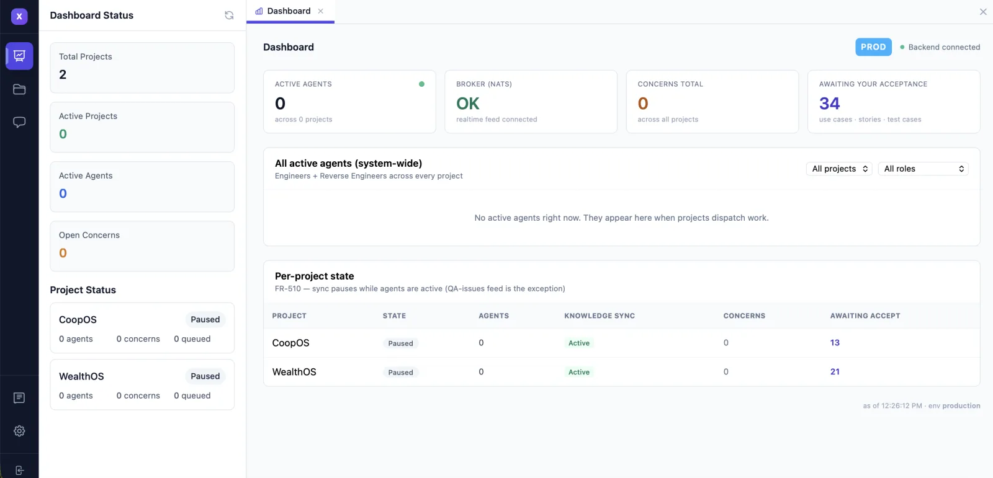Click the AWAITING YOUR ACCEPTANCE 34 value
The image size is (993, 478).
pos(830,104)
